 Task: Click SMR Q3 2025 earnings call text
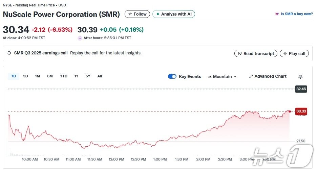click(x=41, y=53)
